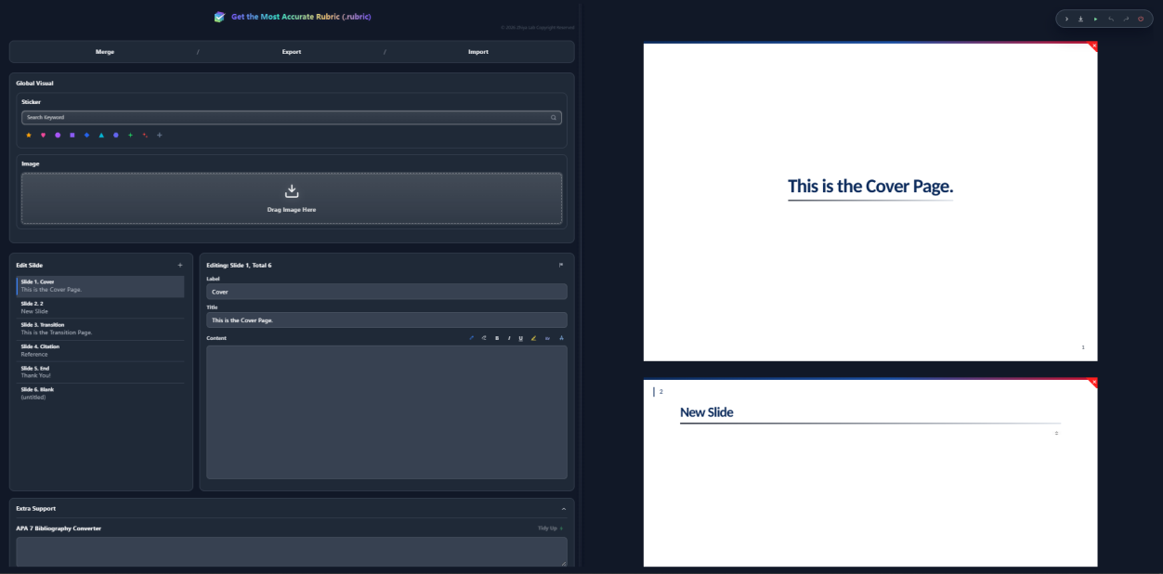Click the Label field containing Cover
This screenshot has height=574, width=1163.
click(x=386, y=292)
